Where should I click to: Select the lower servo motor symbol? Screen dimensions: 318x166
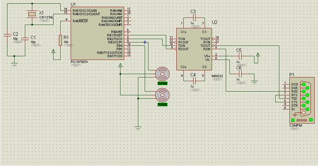coord(163,95)
